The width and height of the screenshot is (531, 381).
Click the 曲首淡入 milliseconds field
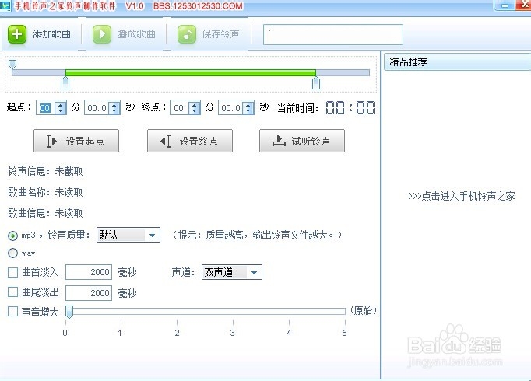click(89, 272)
